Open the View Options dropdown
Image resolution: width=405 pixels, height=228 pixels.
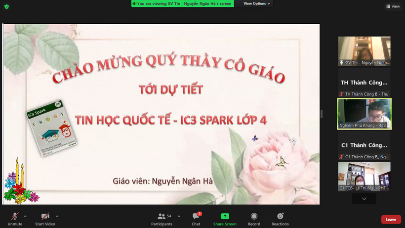[x=256, y=3]
